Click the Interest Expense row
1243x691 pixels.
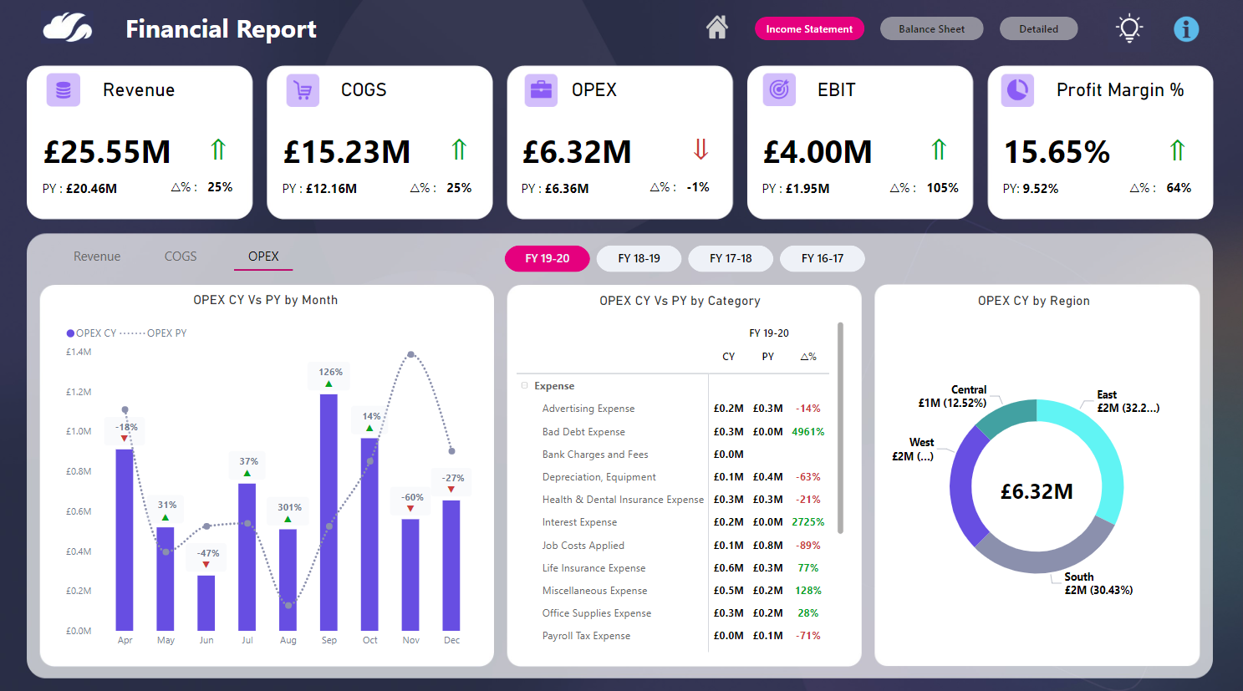coord(674,522)
